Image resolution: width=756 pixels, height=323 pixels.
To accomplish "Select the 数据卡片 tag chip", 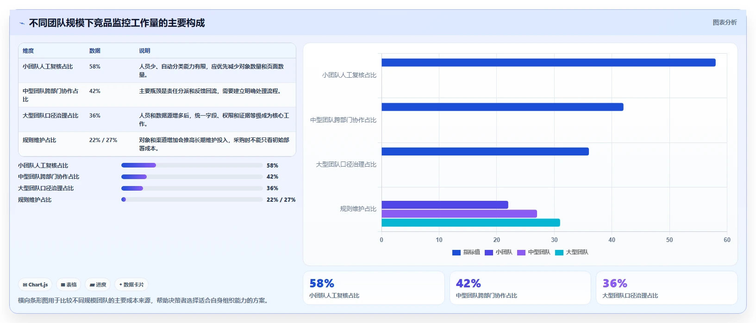I will click(x=131, y=285).
